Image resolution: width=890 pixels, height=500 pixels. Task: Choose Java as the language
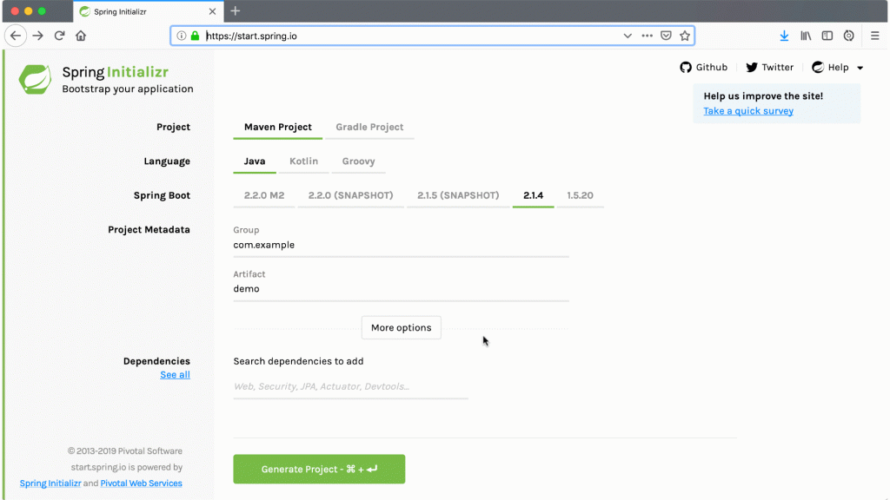point(255,161)
